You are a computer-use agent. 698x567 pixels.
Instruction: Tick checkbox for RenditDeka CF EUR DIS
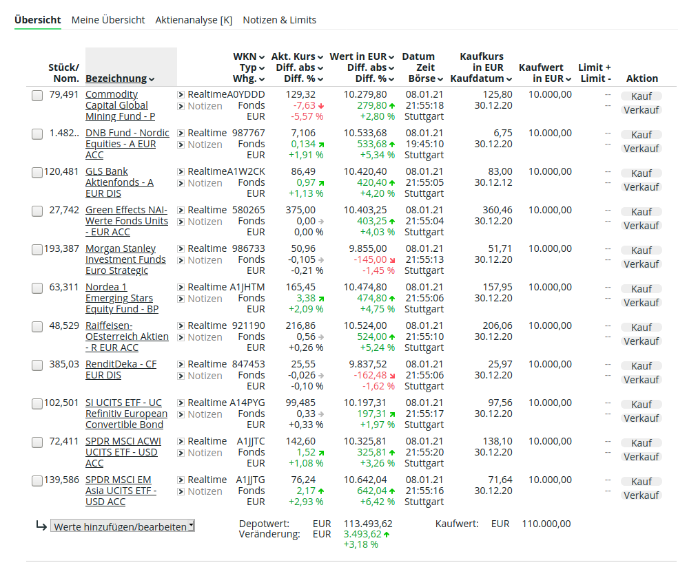tap(37, 365)
